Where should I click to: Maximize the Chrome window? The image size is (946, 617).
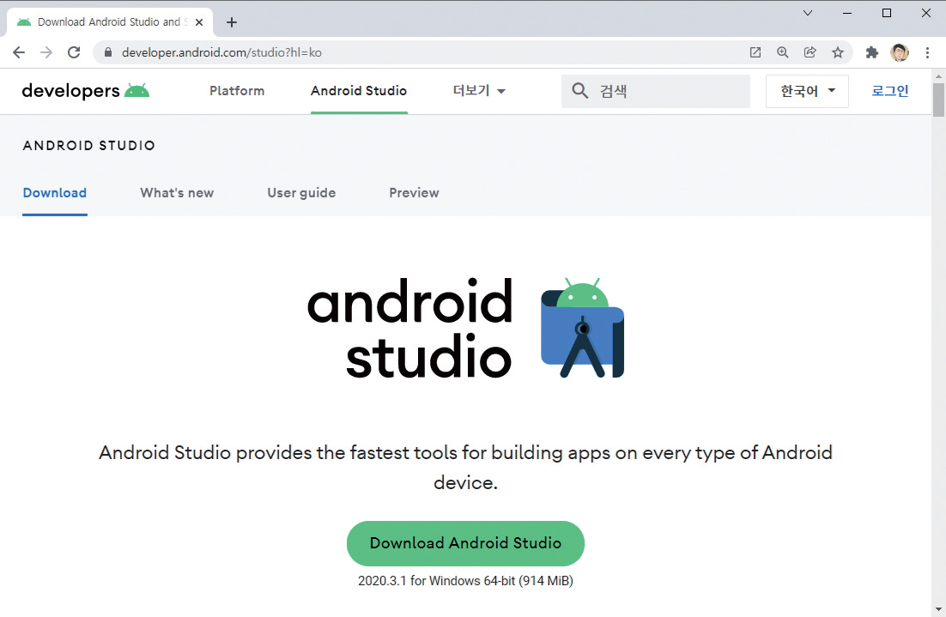pyautogui.click(x=887, y=13)
